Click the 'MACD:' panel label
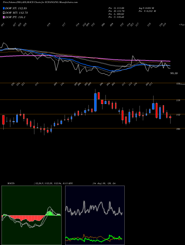 [11, 183]
